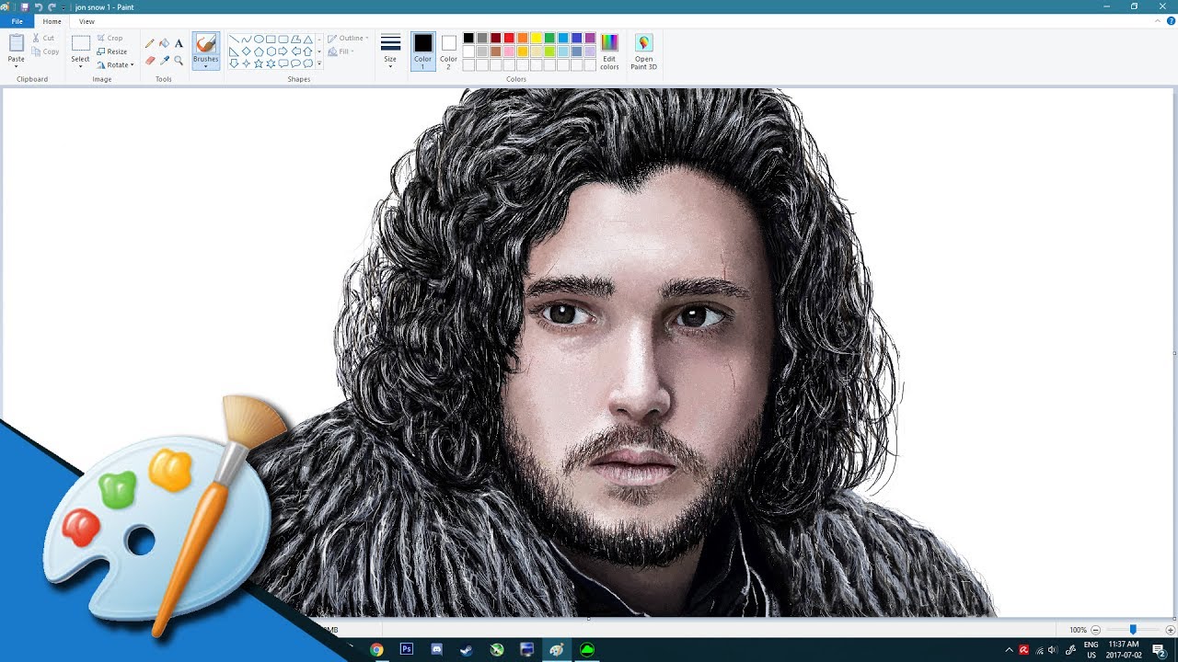Click Open Paint 3D button

[643, 51]
